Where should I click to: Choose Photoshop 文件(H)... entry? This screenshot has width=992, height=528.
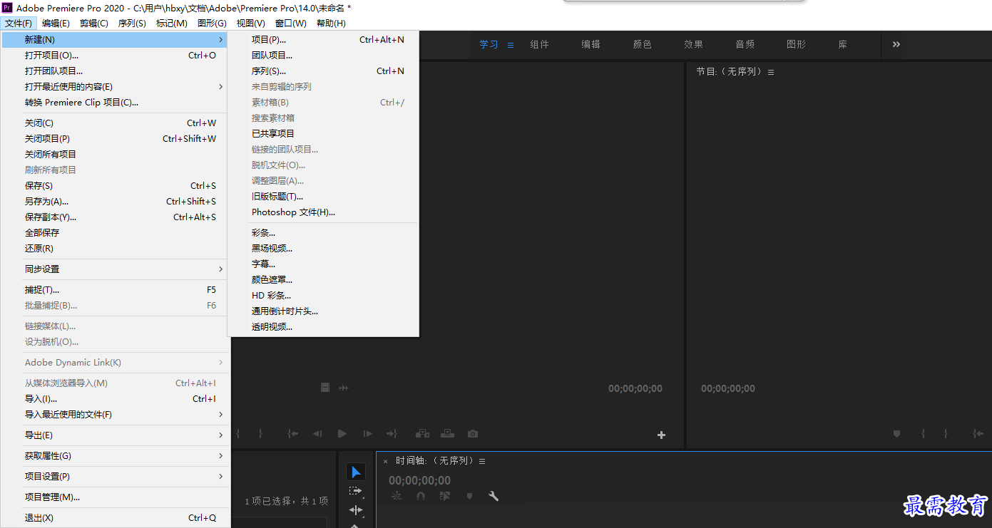tap(323, 212)
